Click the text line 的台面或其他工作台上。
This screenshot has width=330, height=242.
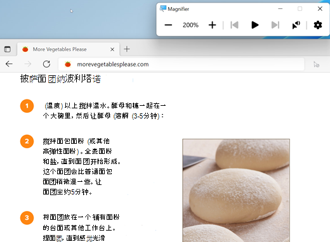[79, 227]
